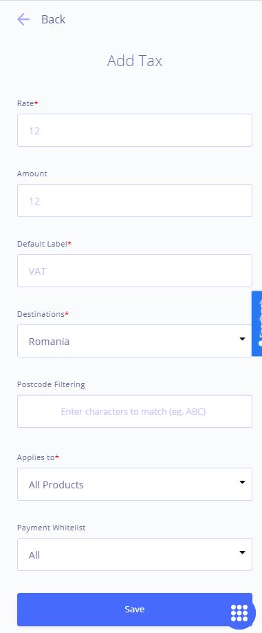Follow the Back link text
Screen dimensions: 262x633
[53, 19]
